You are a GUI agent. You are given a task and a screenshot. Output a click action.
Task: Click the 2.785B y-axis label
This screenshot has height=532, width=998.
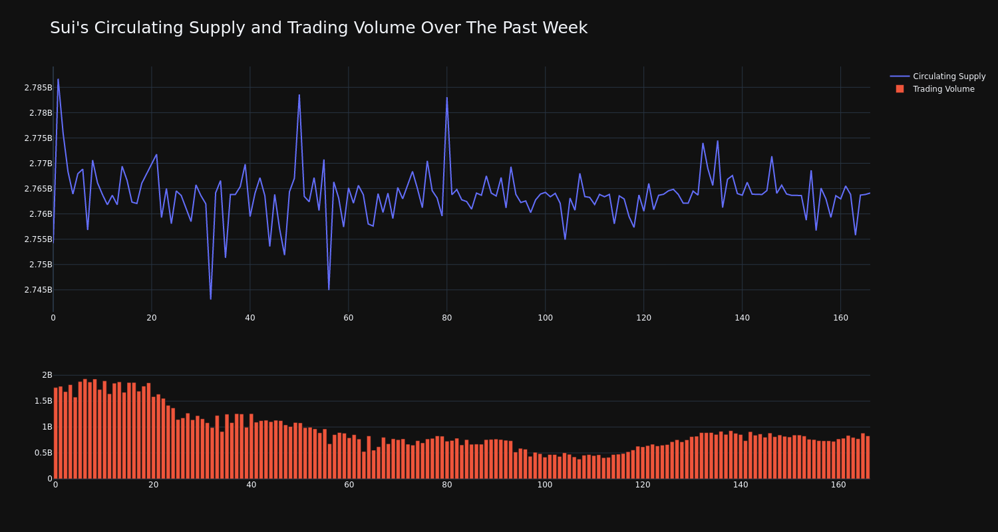[x=38, y=88]
